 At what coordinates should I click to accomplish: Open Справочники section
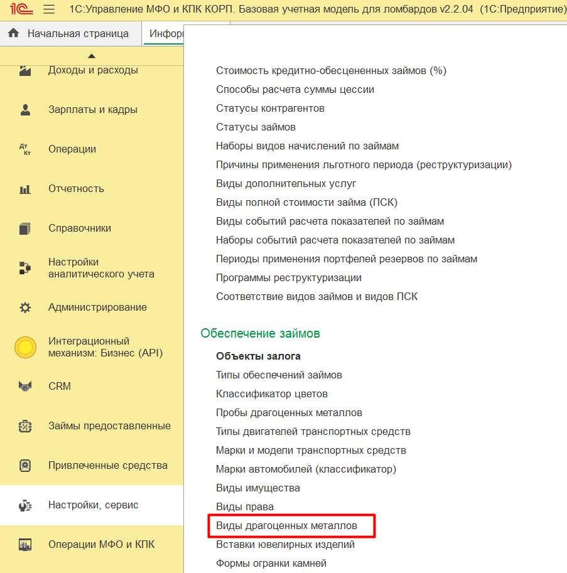80,228
